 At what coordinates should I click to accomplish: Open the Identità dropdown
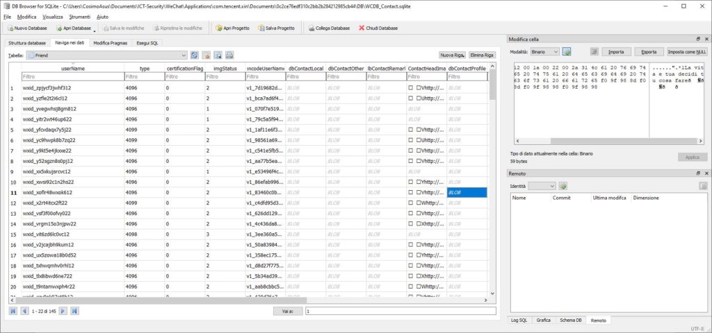542,186
